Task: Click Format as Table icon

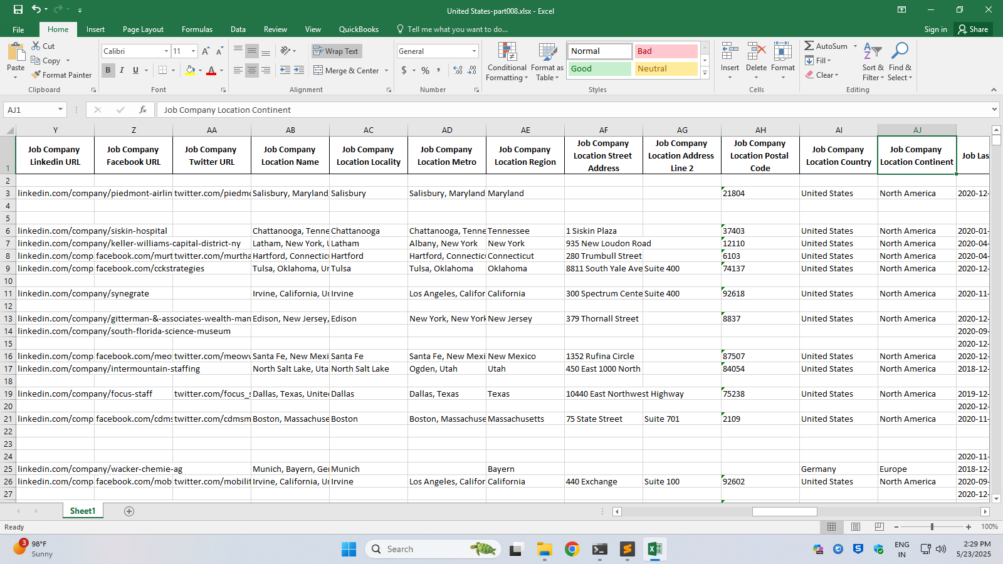Action: (x=547, y=61)
